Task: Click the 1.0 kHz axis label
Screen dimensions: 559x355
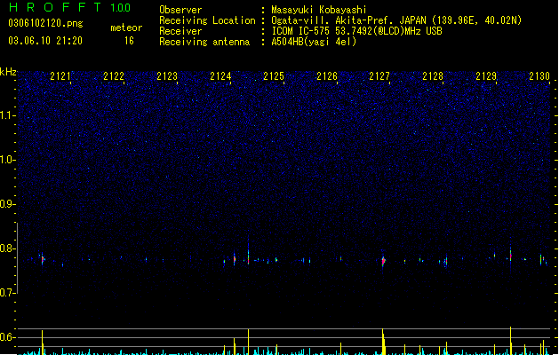Action: (8, 160)
